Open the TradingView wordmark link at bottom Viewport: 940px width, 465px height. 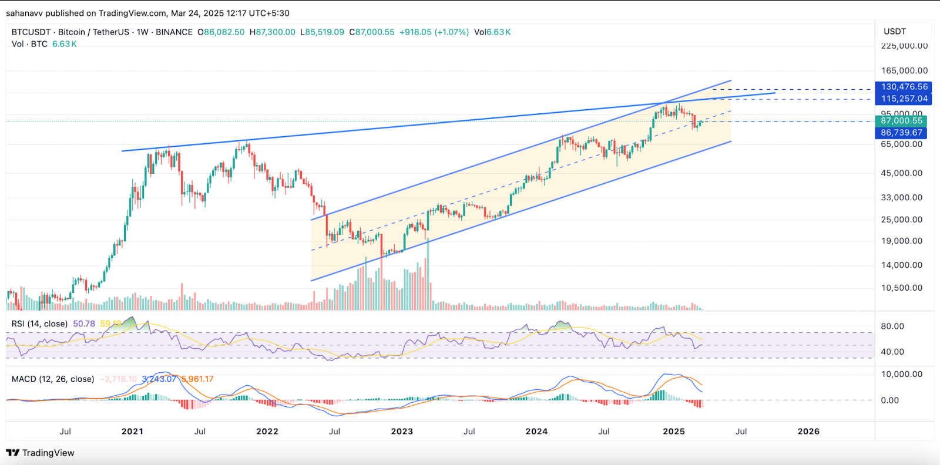[x=48, y=453]
